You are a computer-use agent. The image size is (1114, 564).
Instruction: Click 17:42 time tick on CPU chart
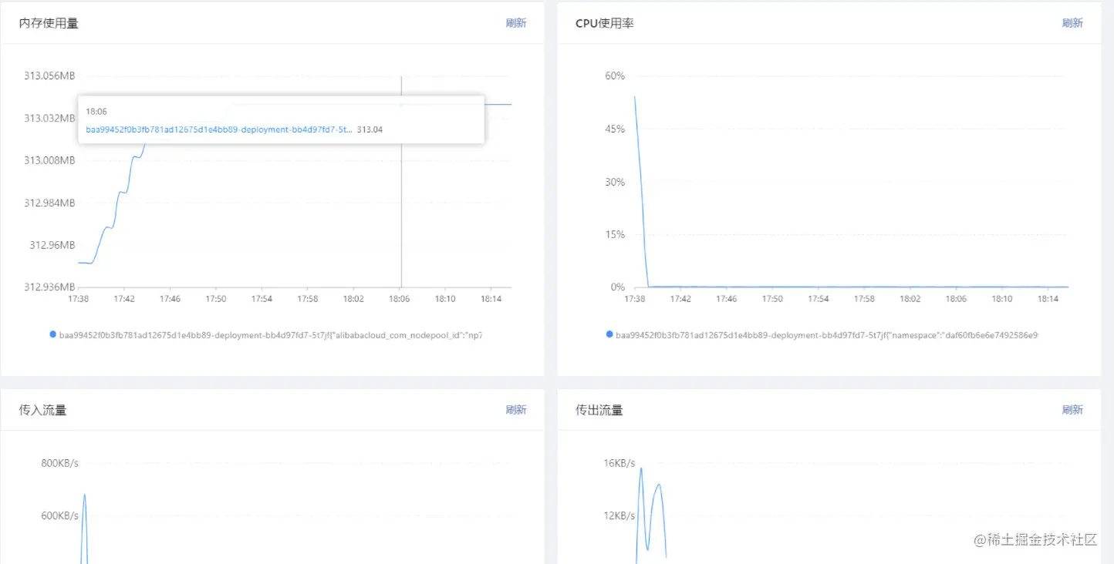click(x=680, y=299)
